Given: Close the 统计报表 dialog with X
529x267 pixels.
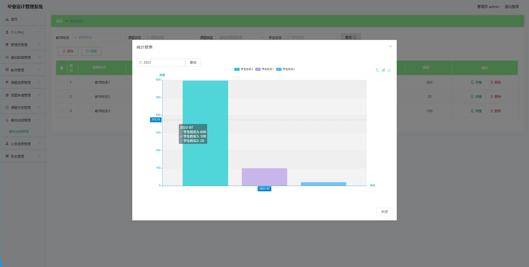Looking at the screenshot, I should click(390, 46).
